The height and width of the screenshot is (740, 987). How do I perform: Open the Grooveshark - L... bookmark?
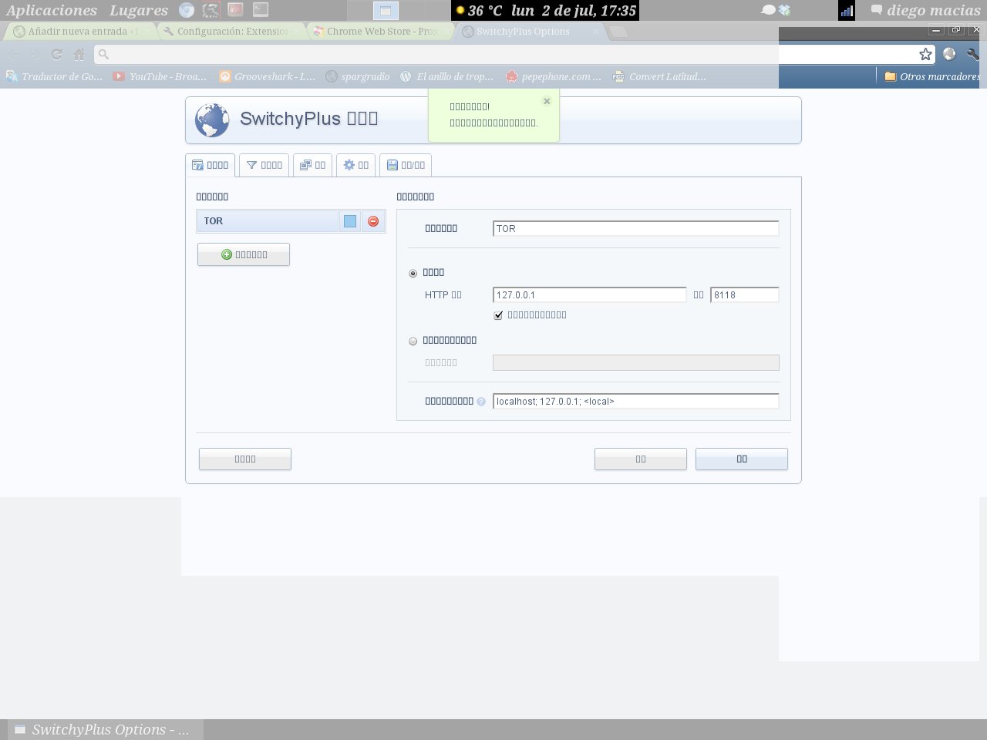pos(267,76)
